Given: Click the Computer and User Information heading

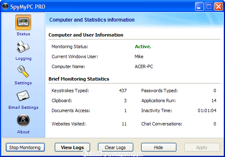Looking at the screenshot, I should 86,35.
